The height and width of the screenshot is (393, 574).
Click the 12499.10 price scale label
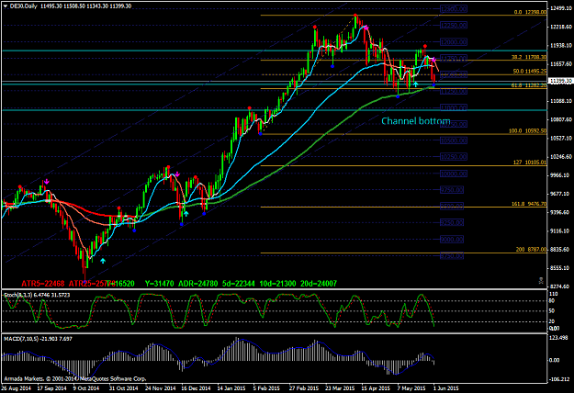click(561, 8)
